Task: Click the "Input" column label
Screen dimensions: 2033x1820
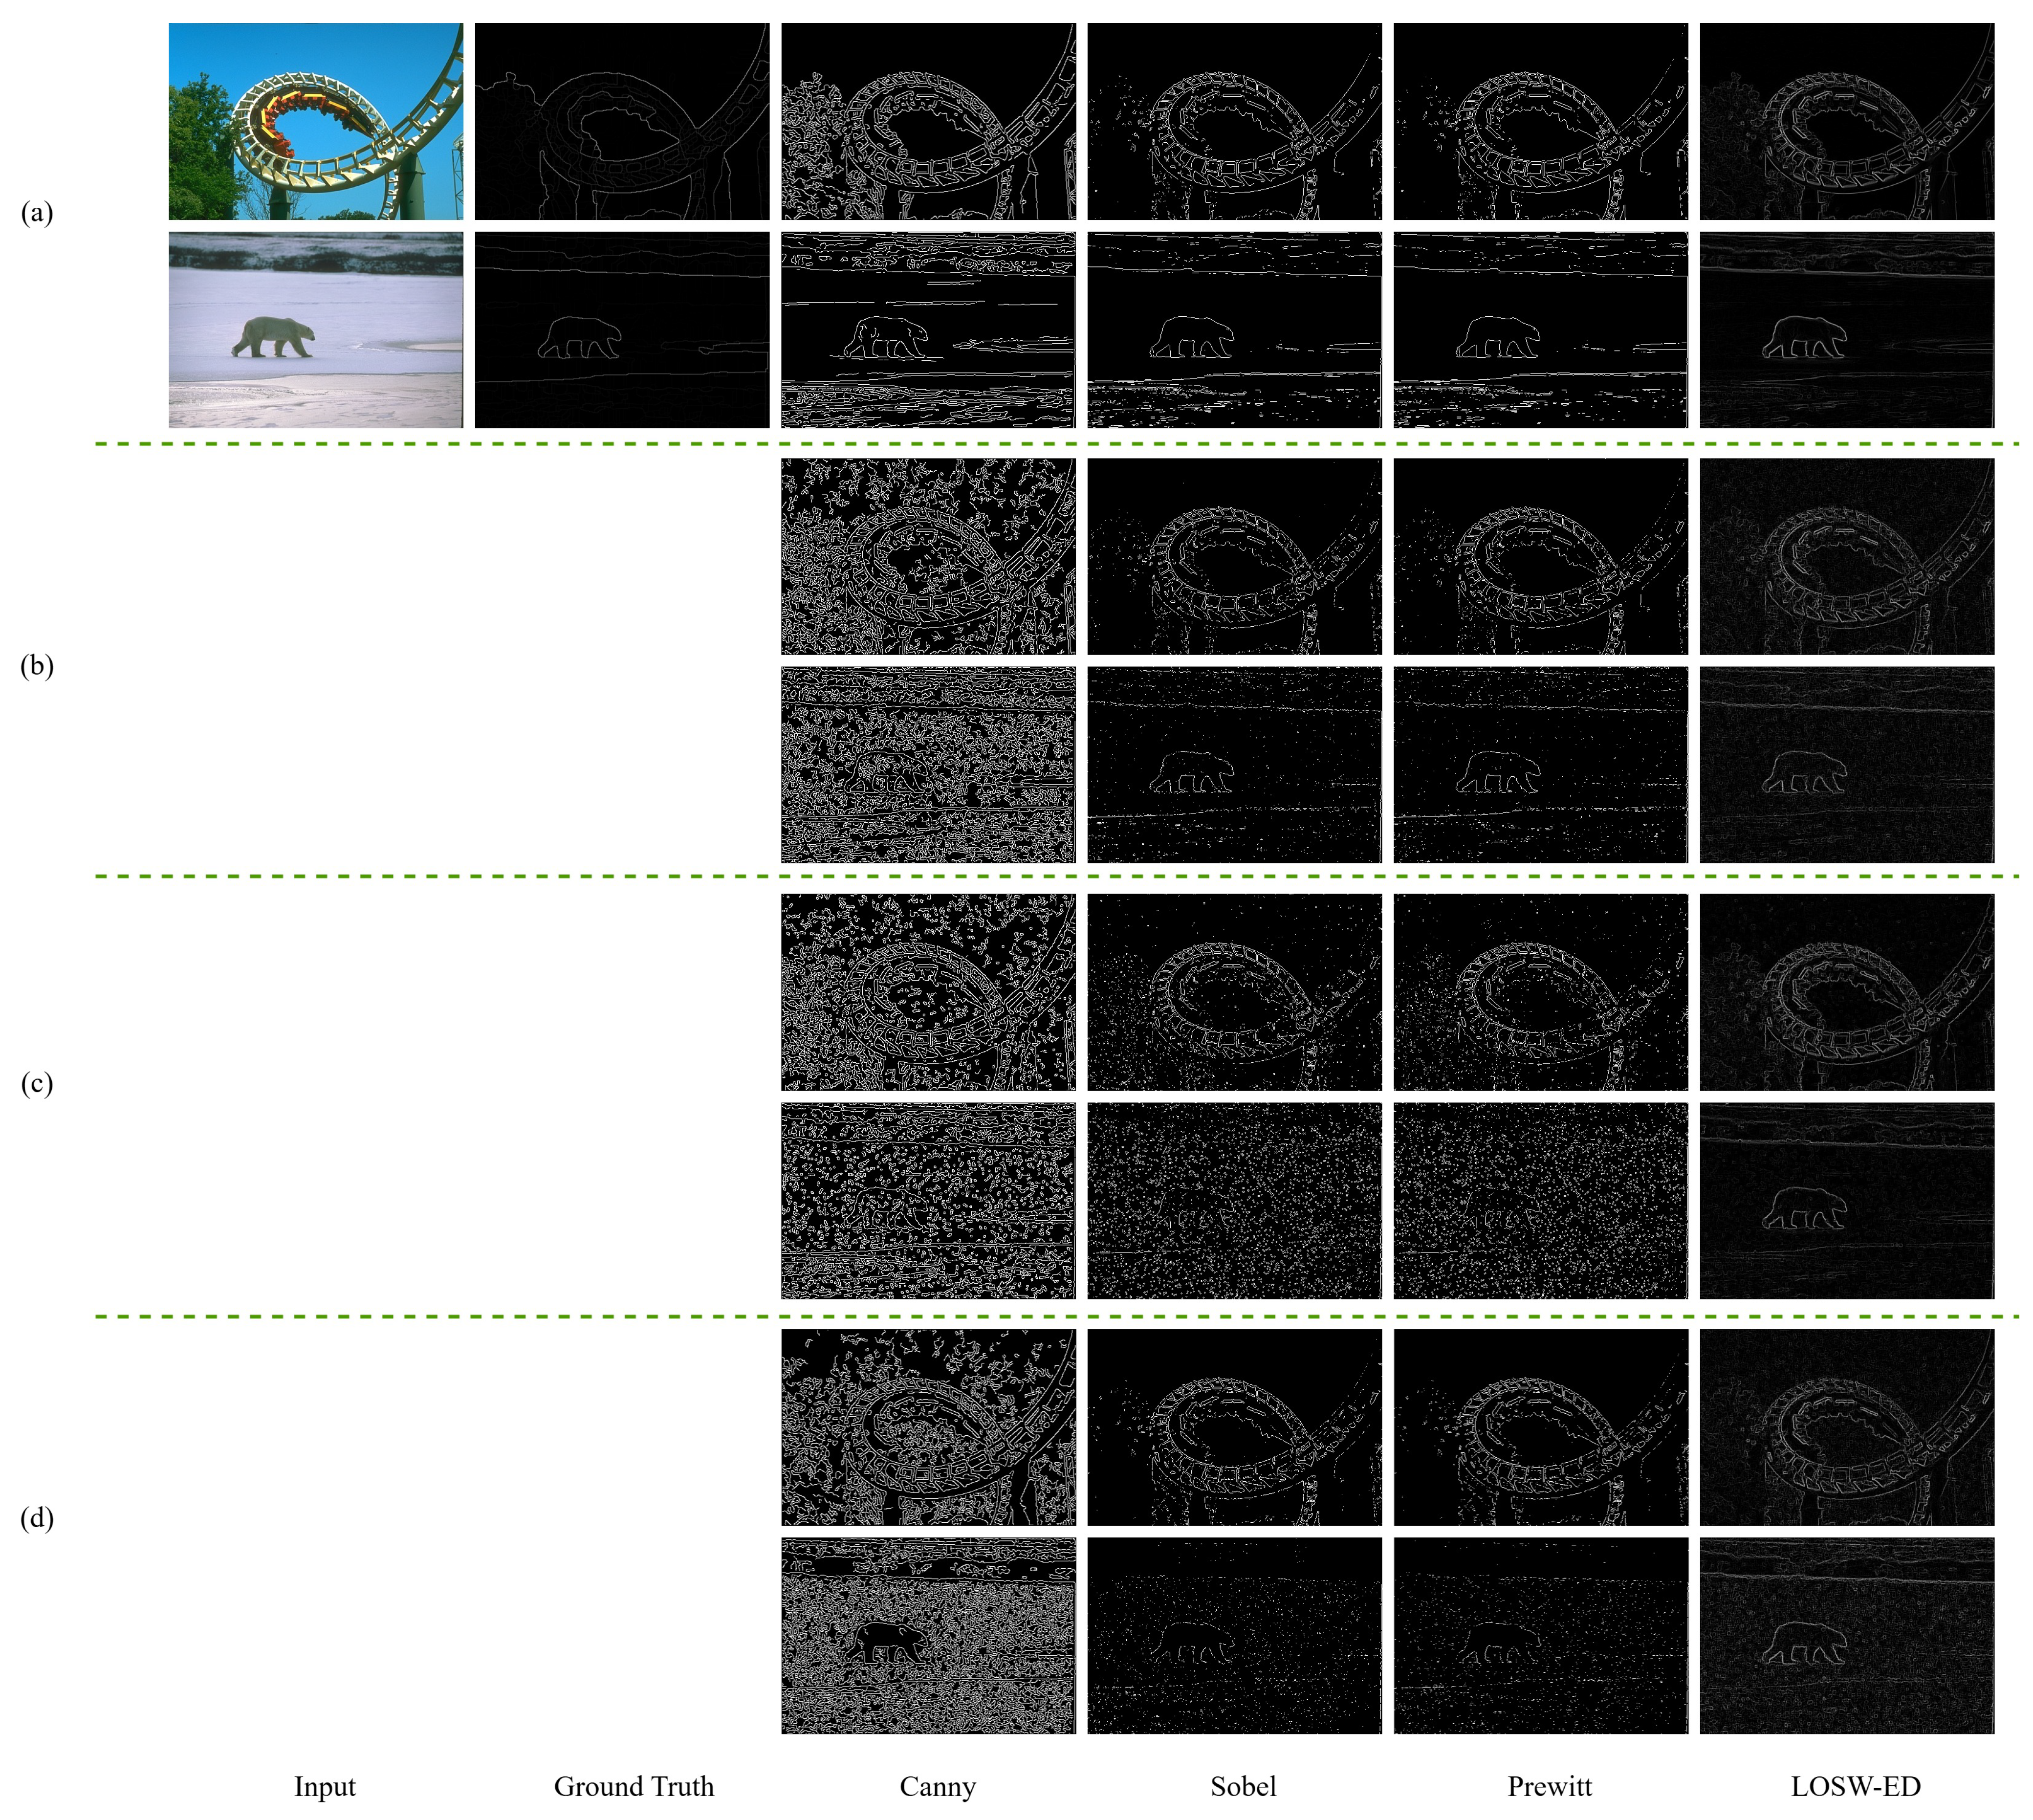Action: [324, 1786]
